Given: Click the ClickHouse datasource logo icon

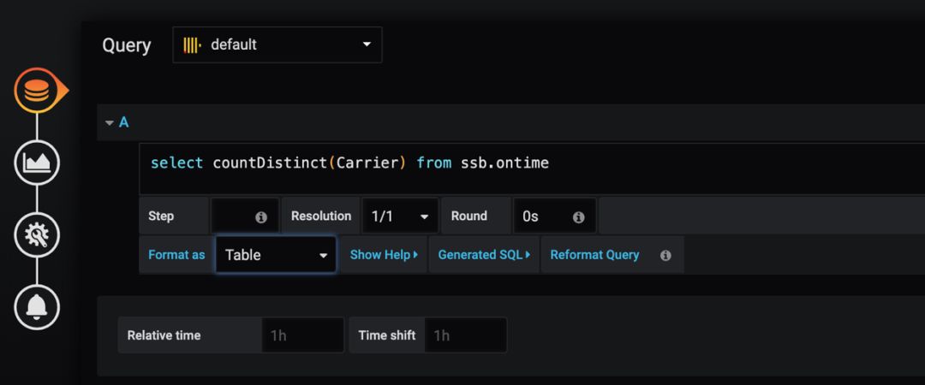Looking at the screenshot, I should [x=192, y=44].
